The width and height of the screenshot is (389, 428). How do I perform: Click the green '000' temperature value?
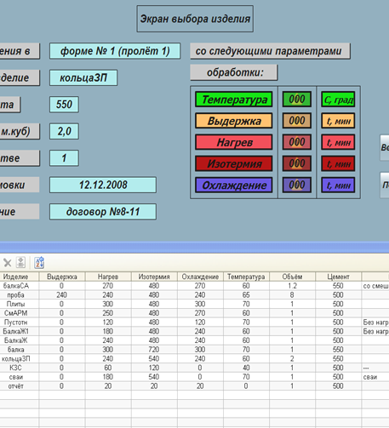[297, 100]
